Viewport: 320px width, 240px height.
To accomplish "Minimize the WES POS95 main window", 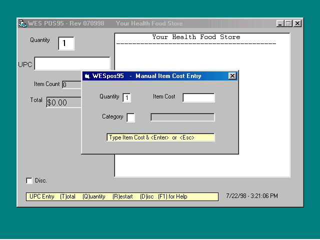I will click(x=280, y=23).
